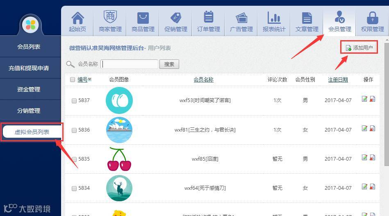
Task: Open egg avatar of member 5837
Action: coord(119,100)
